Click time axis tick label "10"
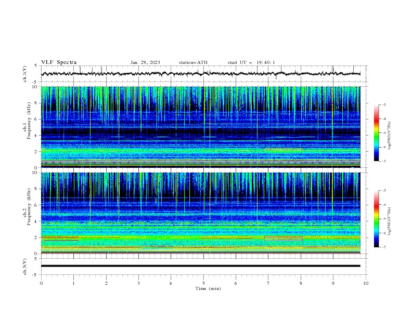Viewport: 412px width, 318px height. [366, 283]
